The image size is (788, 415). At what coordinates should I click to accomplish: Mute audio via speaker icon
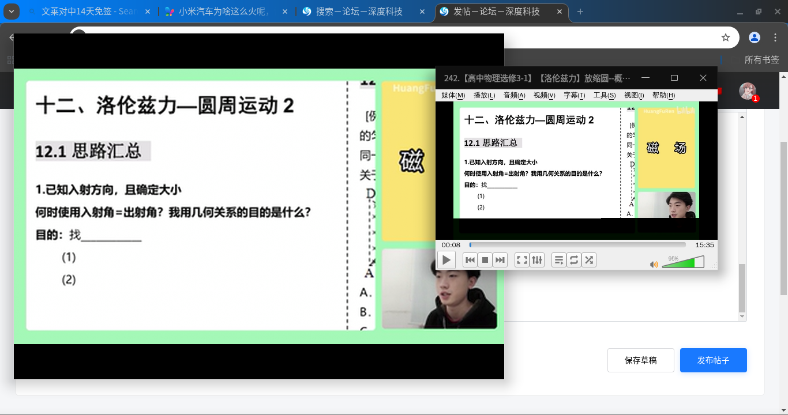pos(654,265)
